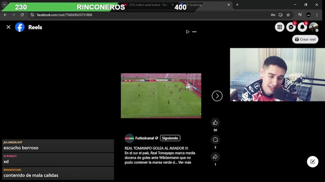Image resolution: width=325 pixels, height=182 pixels.
Task: Close the futbol canal bolivia YouTube tab
Action: point(173,5)
